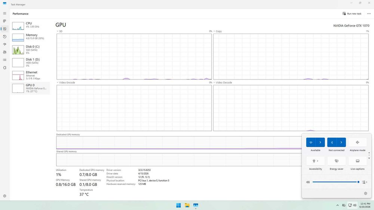Adjust the volume slider
Viewport: 374px width, 210px height.
pyautogui.click(x=336, y=182)
